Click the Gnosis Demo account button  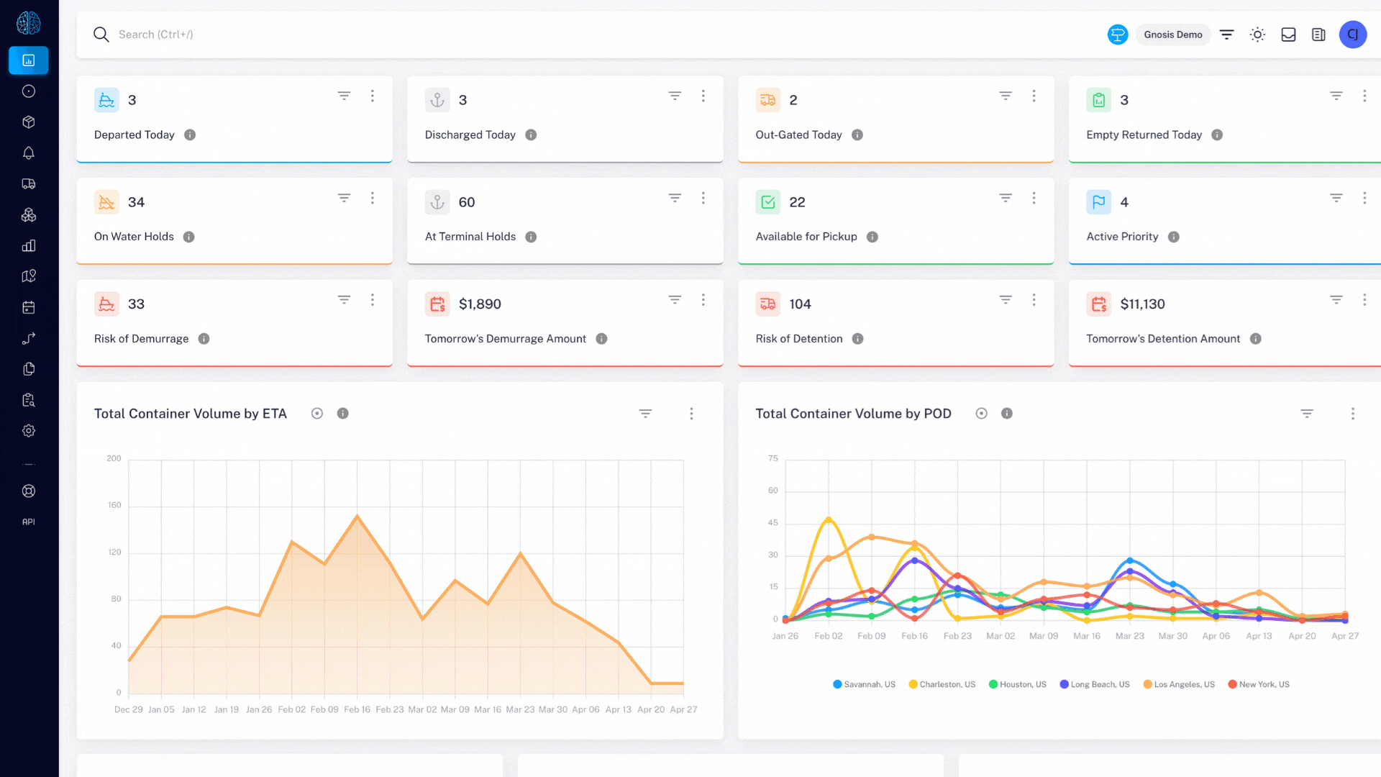[1172, 35]
